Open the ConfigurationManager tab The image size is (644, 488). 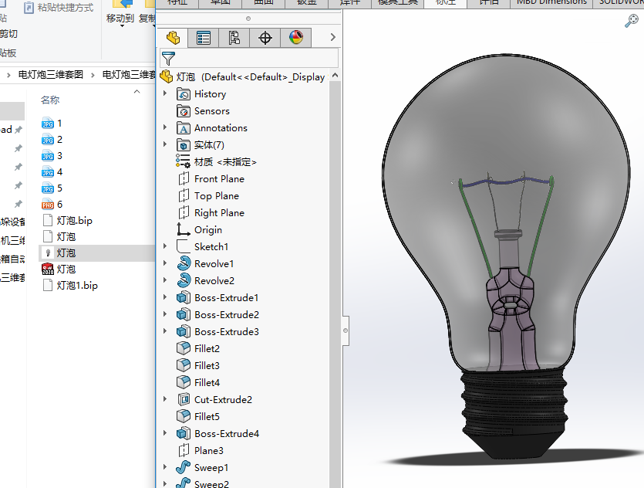[x=234, y=37]
